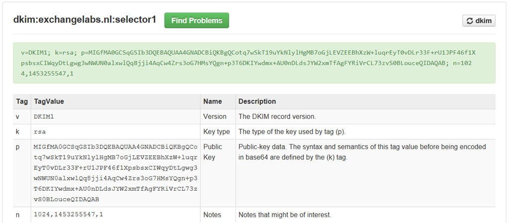
Task: Click the Name column header
Action: (212, 101)
